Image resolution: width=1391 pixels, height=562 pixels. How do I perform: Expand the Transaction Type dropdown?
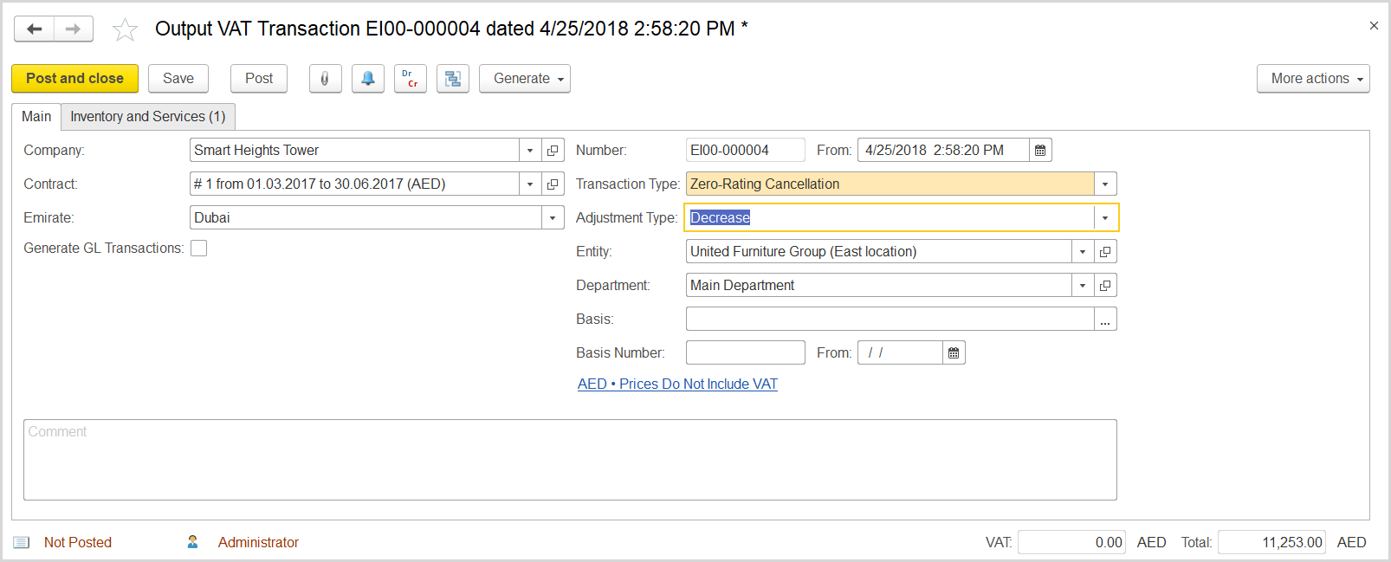[x=1105, y=184]
